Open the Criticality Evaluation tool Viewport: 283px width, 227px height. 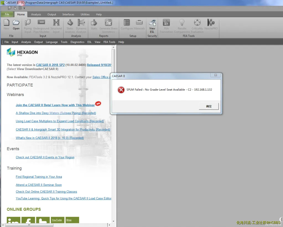tap(197, 26)
